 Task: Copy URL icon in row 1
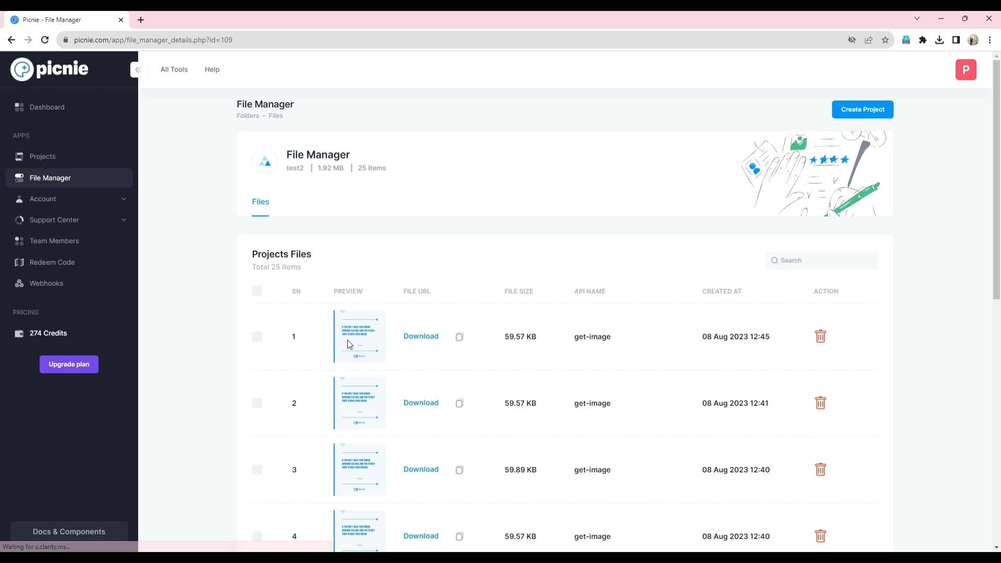[459, 337]
